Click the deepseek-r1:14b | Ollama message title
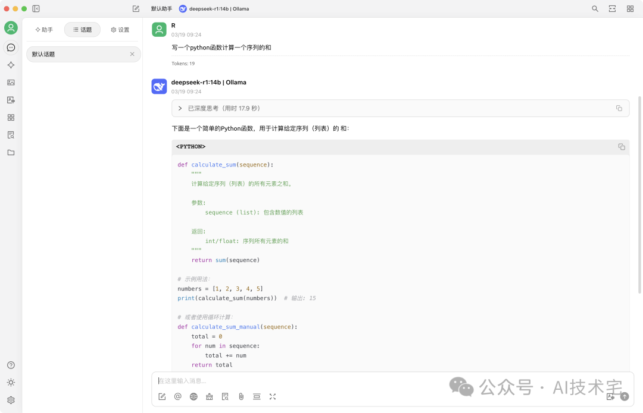 (x=209, y=82)
